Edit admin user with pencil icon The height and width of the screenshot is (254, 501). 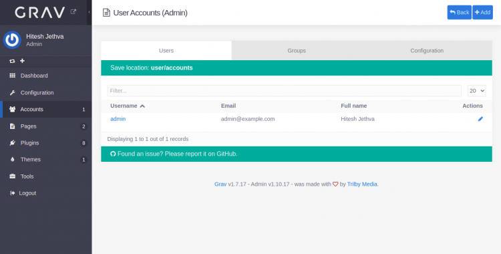[x=480, y=119]
